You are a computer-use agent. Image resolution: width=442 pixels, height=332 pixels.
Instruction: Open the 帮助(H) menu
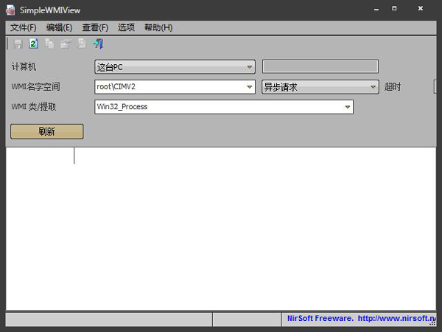[158, 28]
